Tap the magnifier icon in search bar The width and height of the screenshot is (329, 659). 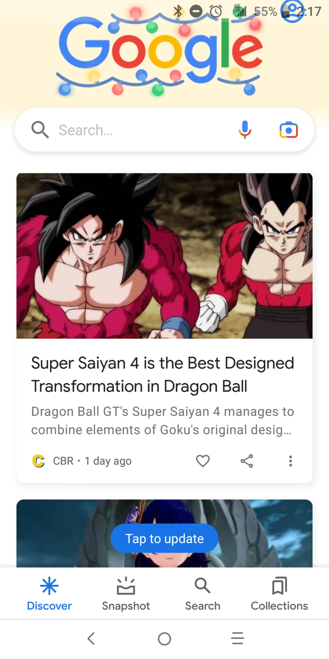tap(40, 130)
